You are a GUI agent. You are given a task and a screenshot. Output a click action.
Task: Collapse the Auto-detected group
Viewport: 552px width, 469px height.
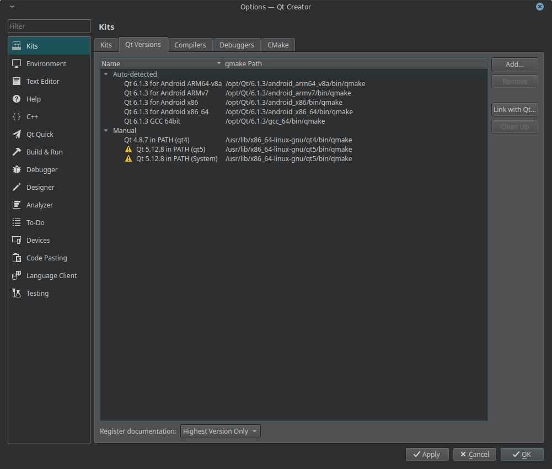coord(106,74)
